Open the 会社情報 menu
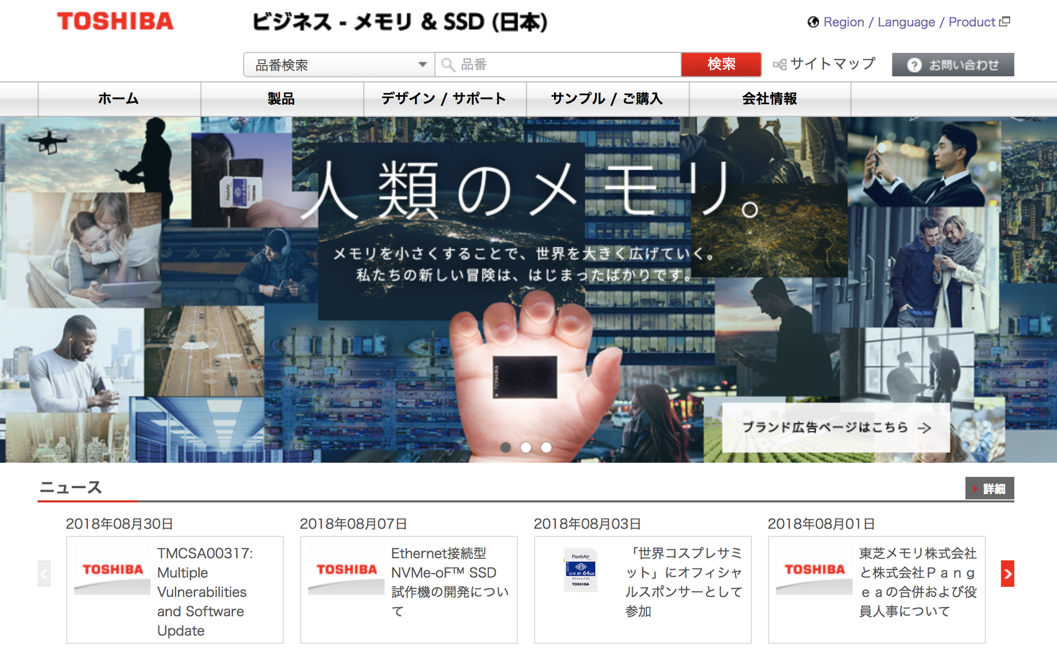 (770, 99)
